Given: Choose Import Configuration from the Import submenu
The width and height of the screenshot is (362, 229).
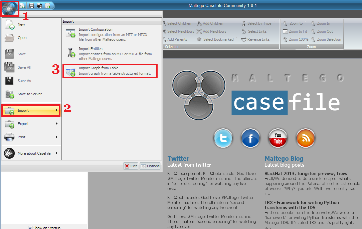Looking at the screenshot, I should tap(112, 34).
